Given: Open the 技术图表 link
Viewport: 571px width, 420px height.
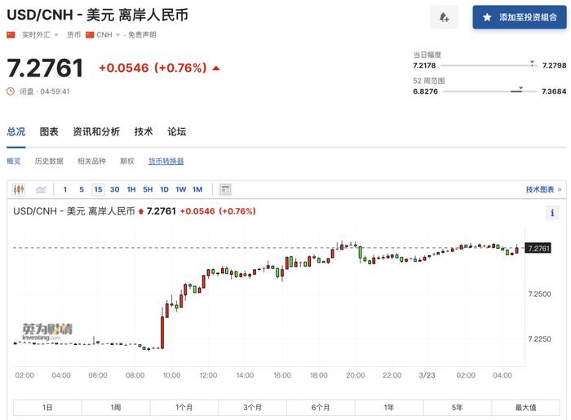Looking at the screenshot, I should click(x=543, y=189).
